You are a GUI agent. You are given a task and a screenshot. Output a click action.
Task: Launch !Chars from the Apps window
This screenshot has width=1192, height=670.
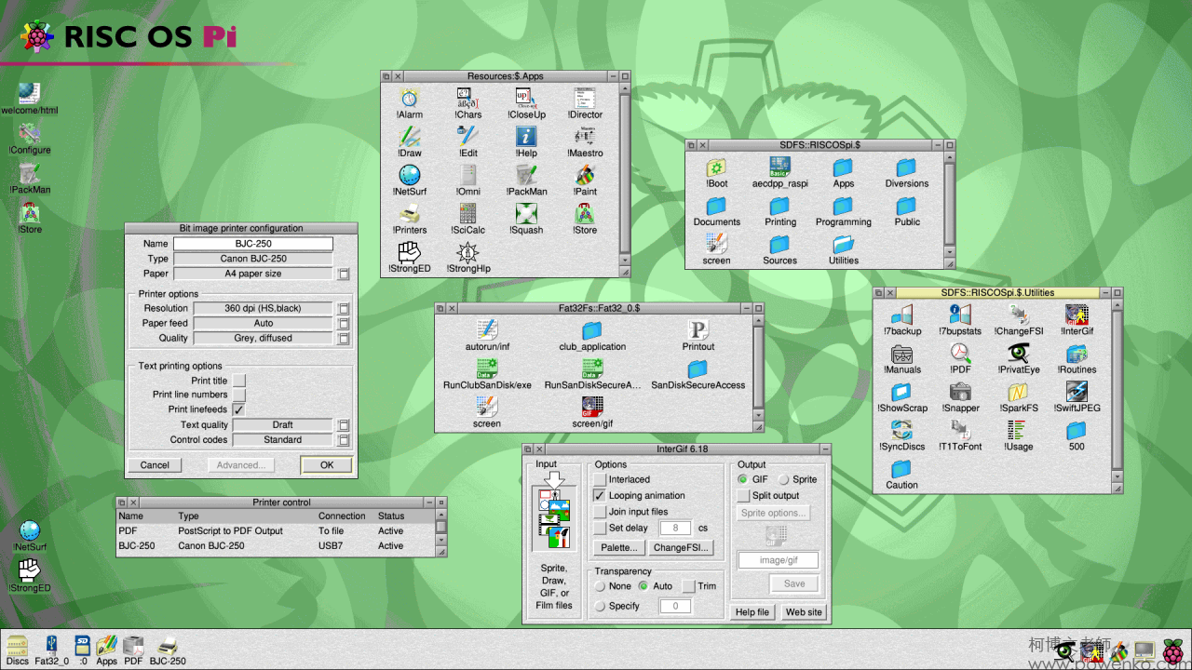click(x=468, y=102)
